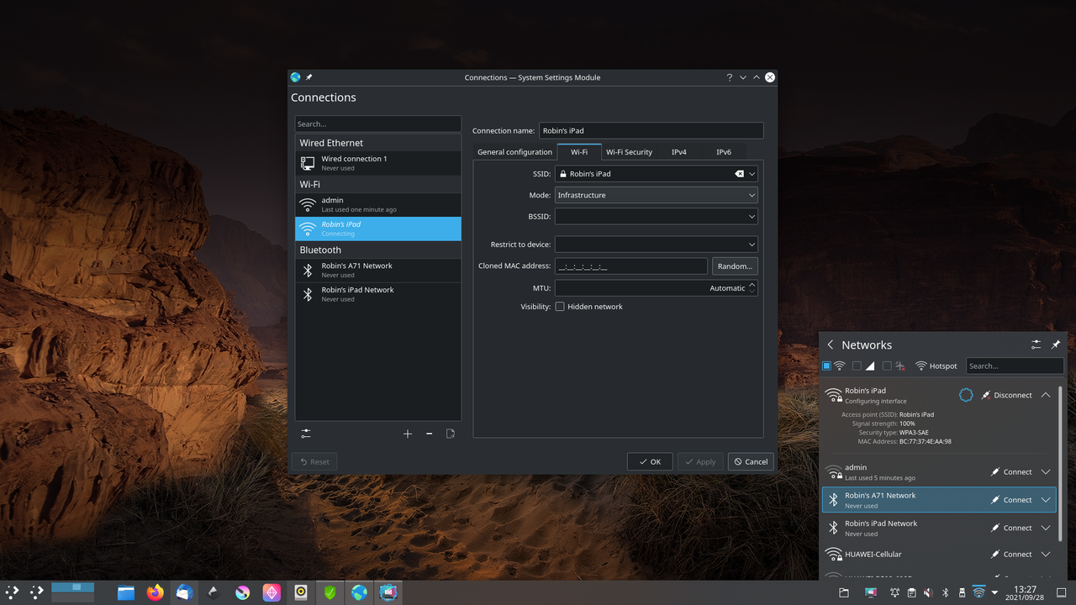Show desktop using the panel corner button
This screenshot has width=1076, height=605.
pyautogui.click(x=1061, y=592)
